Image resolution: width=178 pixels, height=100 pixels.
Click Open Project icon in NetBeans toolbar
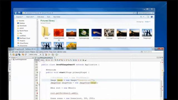[x=16, y=54]
